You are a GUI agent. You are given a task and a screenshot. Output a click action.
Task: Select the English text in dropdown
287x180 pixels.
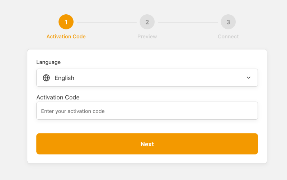[x=65, y=78]
